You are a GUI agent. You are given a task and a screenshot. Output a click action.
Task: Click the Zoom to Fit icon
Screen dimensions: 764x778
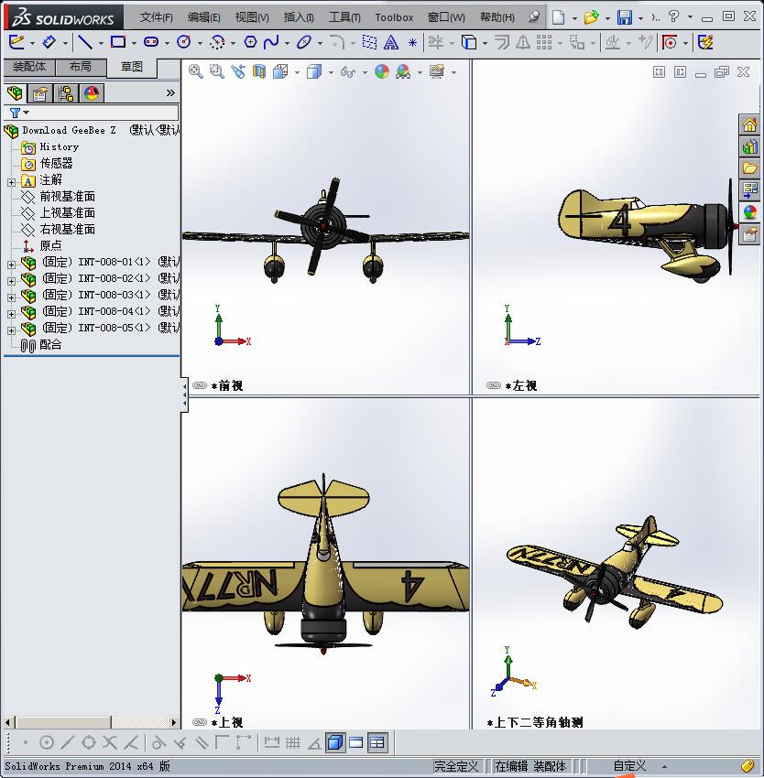coord(196,72)
